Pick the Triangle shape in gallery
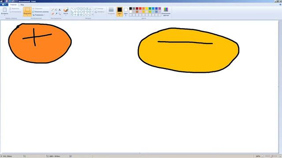Screen dimensions: 282x158 coord(90,9)
